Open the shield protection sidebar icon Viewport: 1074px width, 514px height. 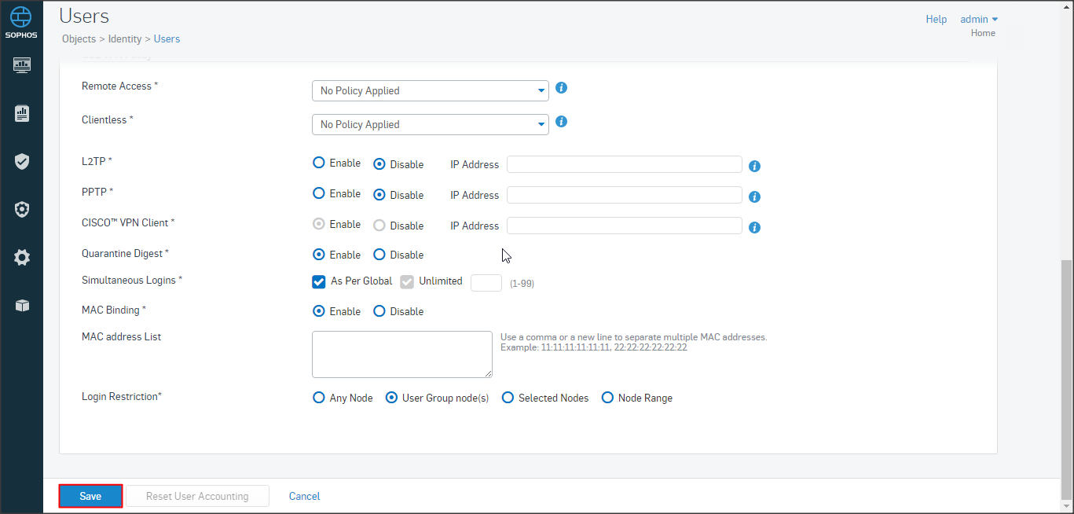point(22,162)
